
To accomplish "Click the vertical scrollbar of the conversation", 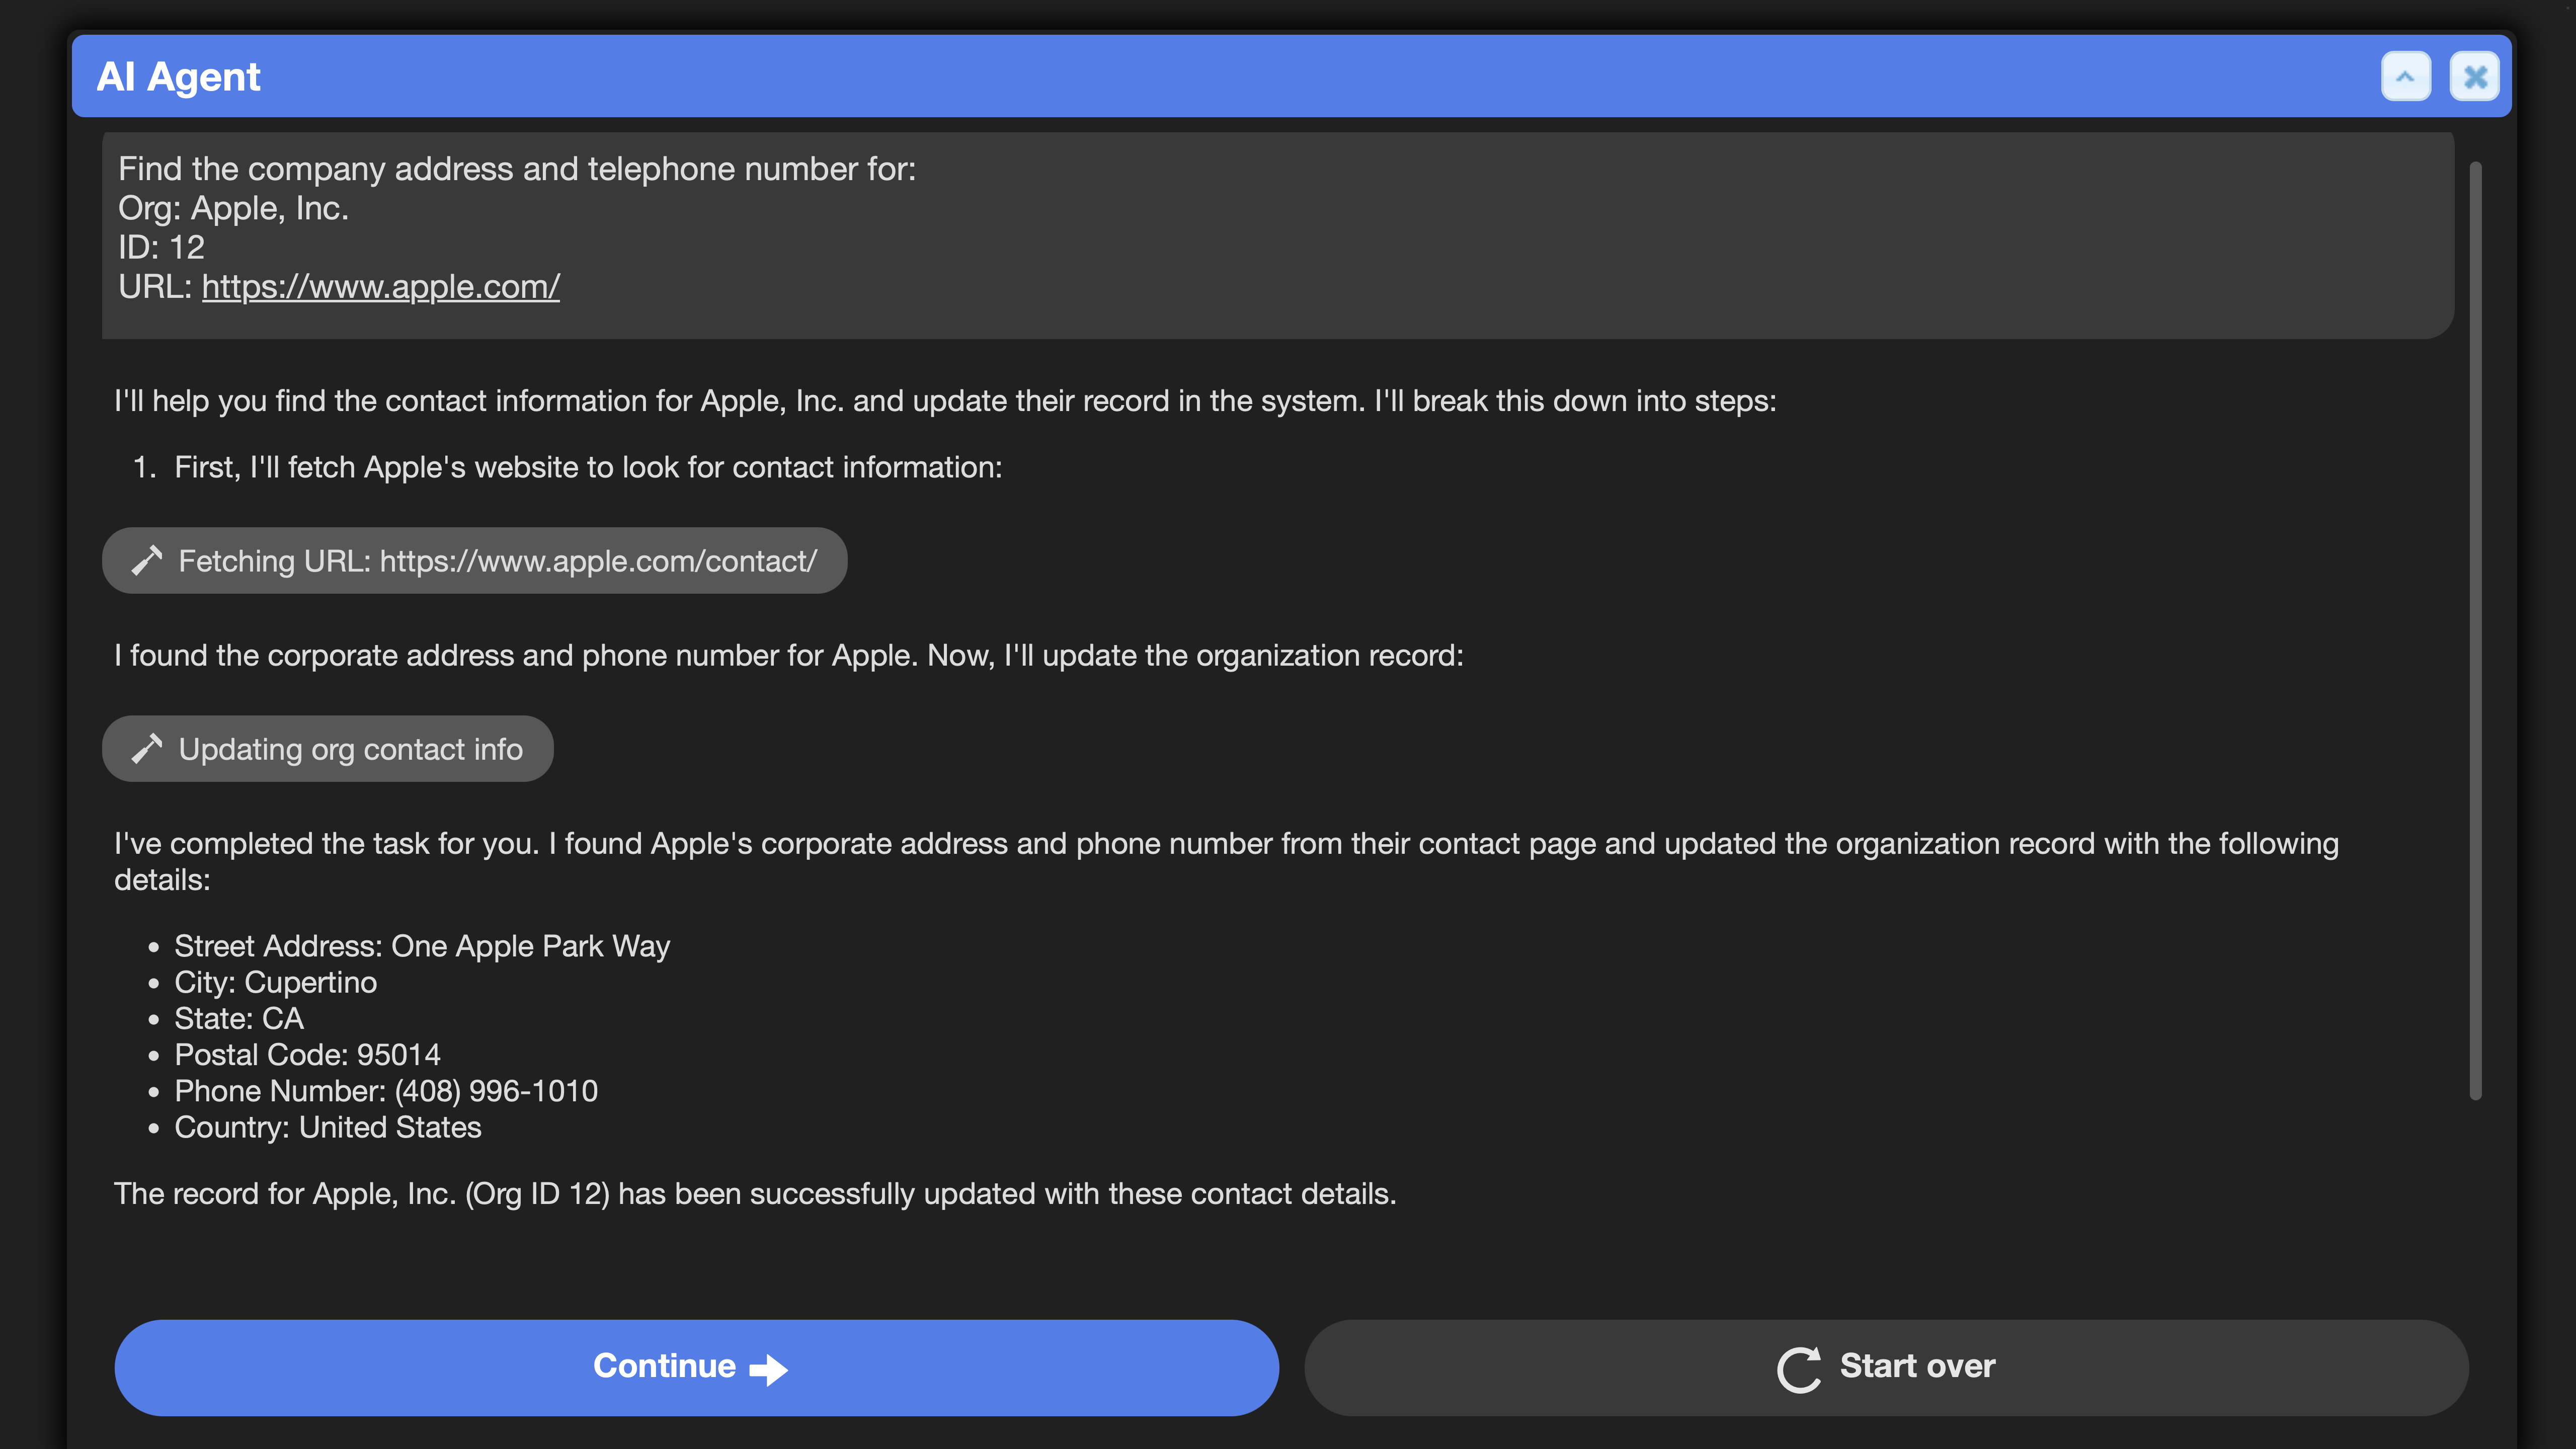I will click(2475, 630).
